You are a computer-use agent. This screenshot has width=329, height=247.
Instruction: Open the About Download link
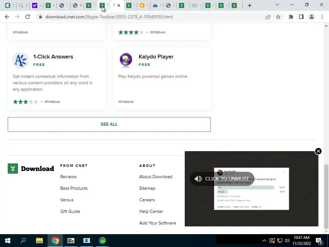(156, 177)
